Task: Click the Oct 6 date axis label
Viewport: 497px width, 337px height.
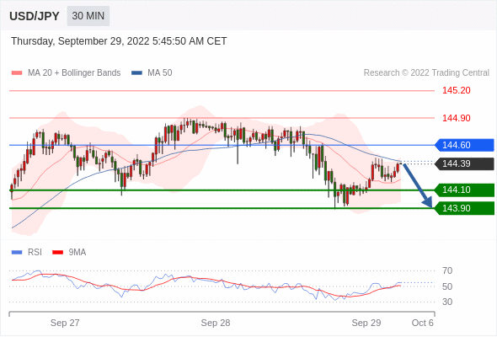Action: [423, 323]
